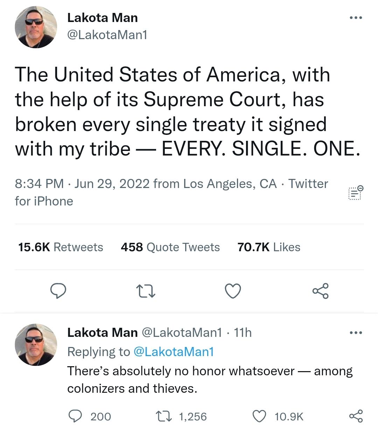This screenshot has width=378, height=434.
Task: Open Lakota Man's top profile picture
Action: click(36, 27)
